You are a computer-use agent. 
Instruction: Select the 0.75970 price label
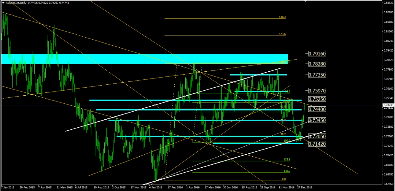(317, 90)
